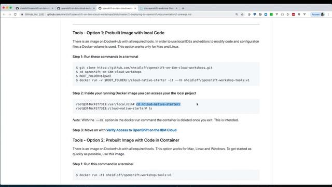The image size is (332, 187).
Task: Click 'Step 1: Run these commands in a terminal'
Action: click(x=105, y=57)
